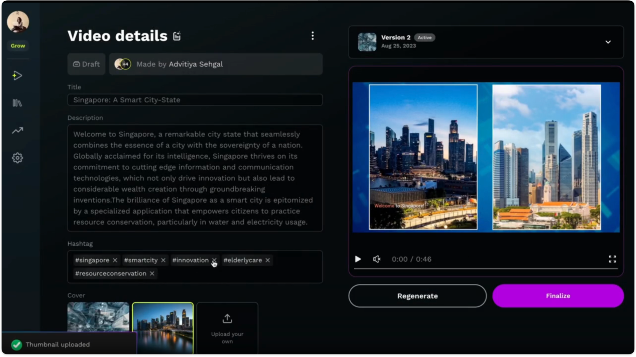Image resolution: width=636 pixels, height=357 pixels.
Task: Expand the Version 2 dropdown chevron
Action: (x=608, y=42)
